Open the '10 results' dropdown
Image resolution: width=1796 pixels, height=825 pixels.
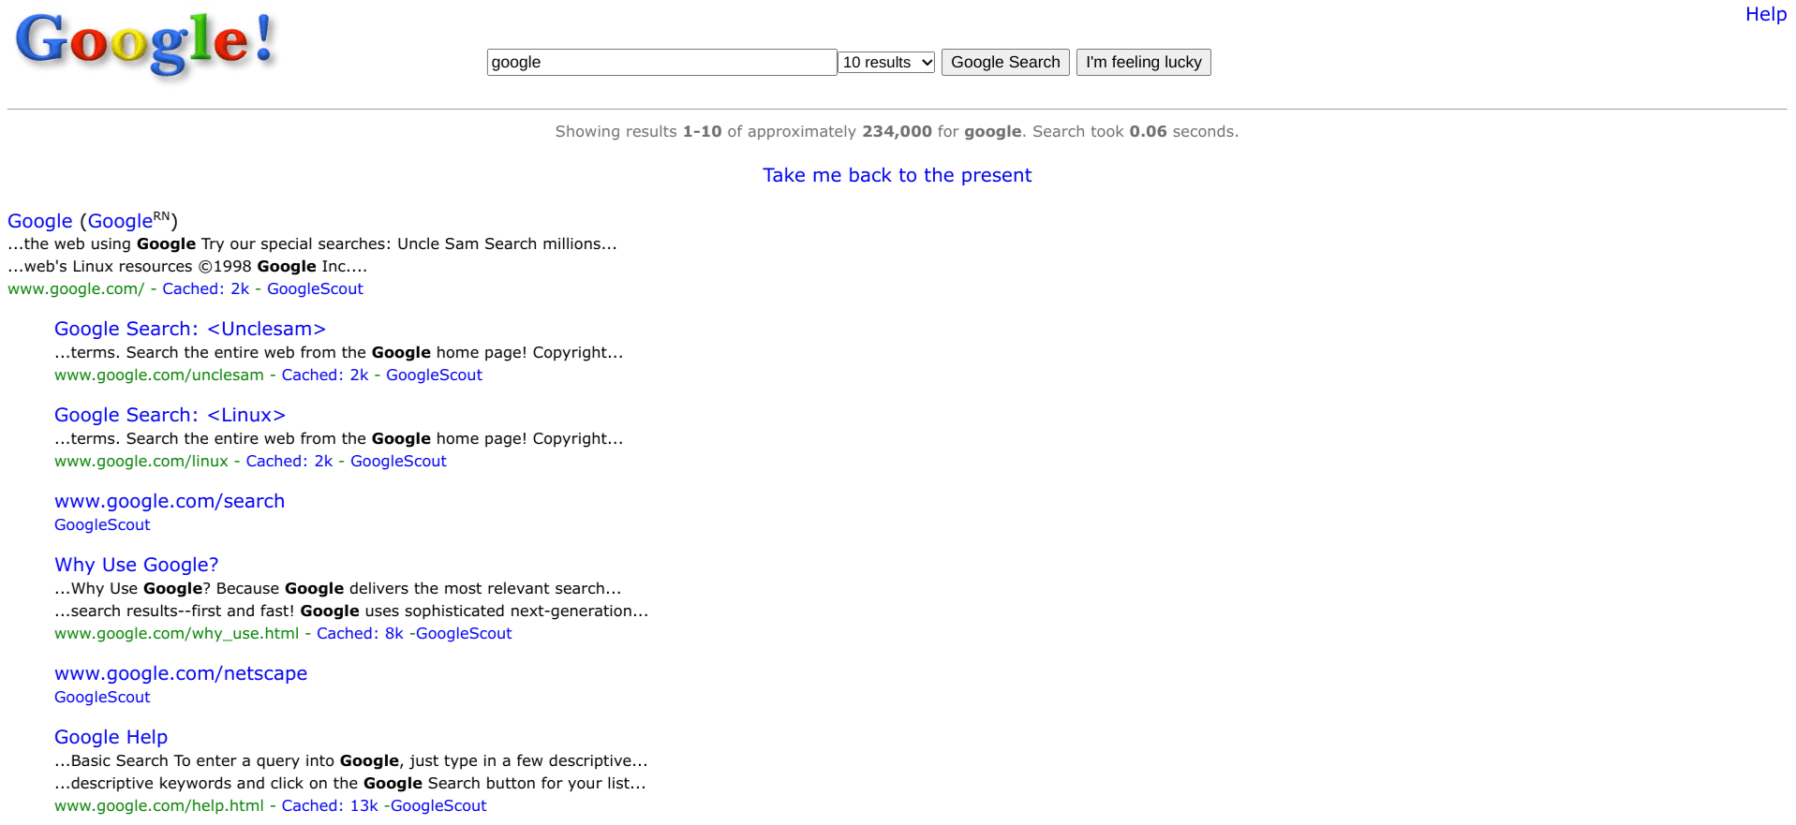click(x=886, y=63)
